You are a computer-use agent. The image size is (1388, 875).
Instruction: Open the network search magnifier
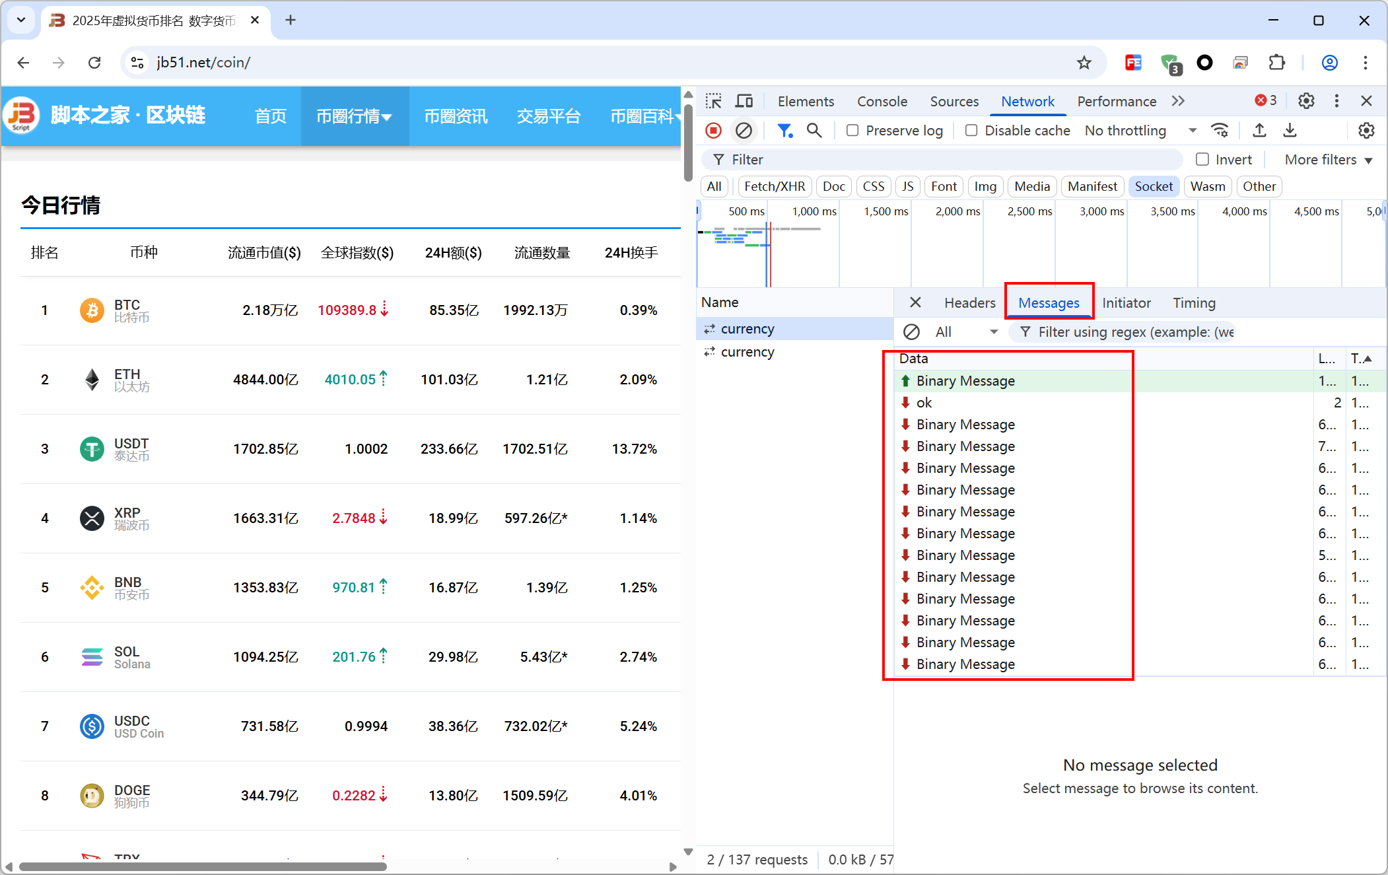click(814, 131)
